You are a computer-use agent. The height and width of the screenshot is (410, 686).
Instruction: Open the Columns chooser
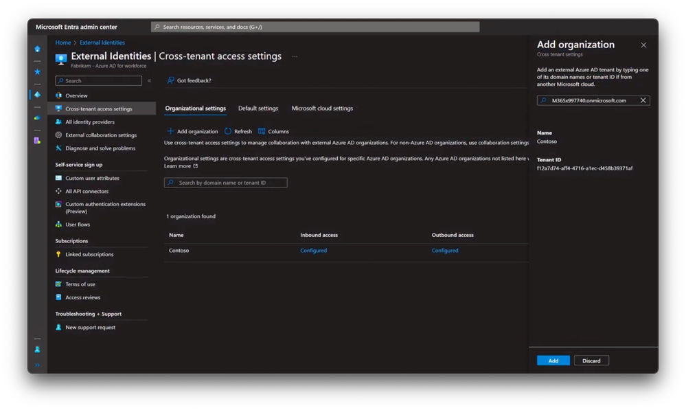273,131
